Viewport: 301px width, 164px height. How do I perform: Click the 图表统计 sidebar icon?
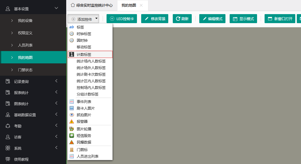[8, 104]
